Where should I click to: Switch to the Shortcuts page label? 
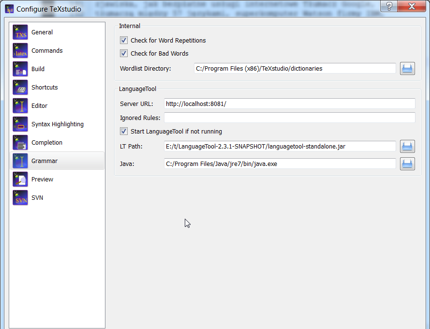[44, 87]
